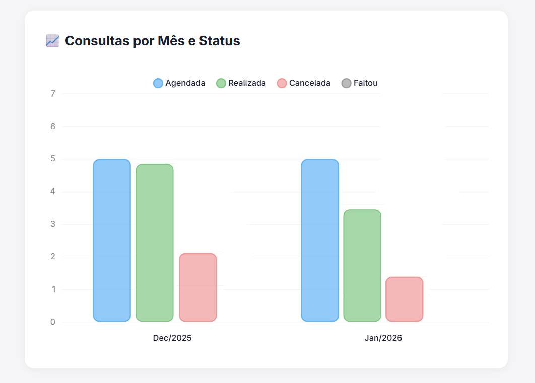Select the Dec/2025 green Realizada bar

point(155,243)
